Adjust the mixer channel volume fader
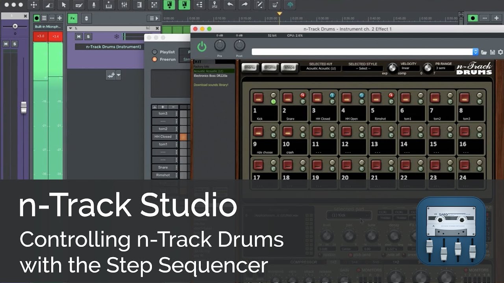The height and width of the screenshot is (283, 504). (x=24, y=107)
